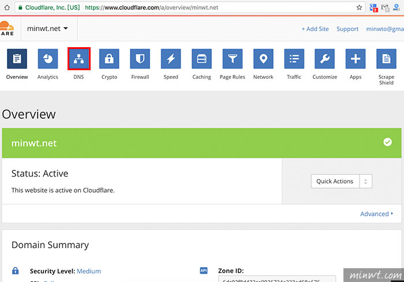Click the Medium security level link
This screenshot has height=282, width=404.
click(x=89, y=271)
